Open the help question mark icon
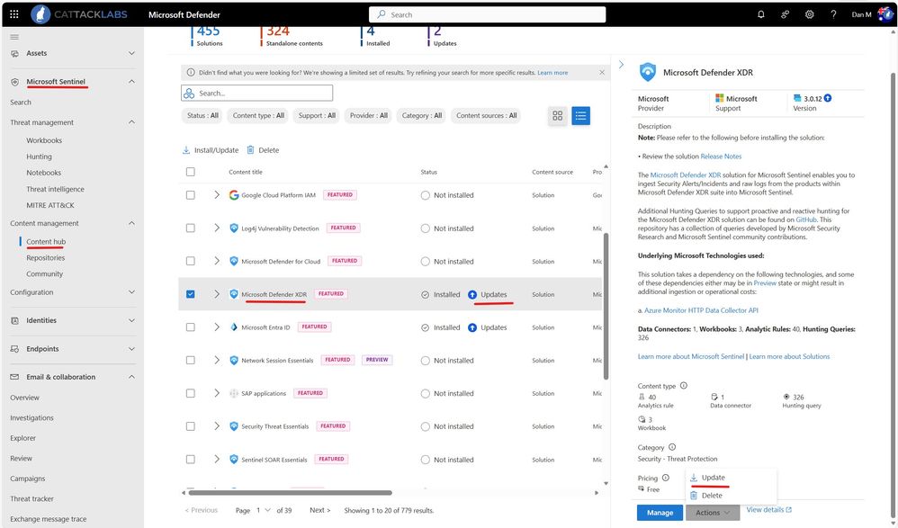This screenshot has height=528, width=898. point(833,14)
